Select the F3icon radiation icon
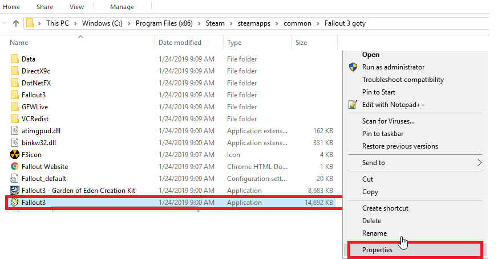The width and height of the screenshot is (502, 259). coord(15,155)
